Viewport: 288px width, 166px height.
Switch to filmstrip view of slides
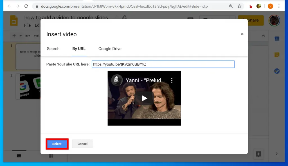[x=19, y=156]
